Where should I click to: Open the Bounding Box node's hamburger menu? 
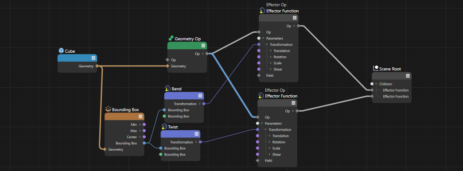point(140,117)
